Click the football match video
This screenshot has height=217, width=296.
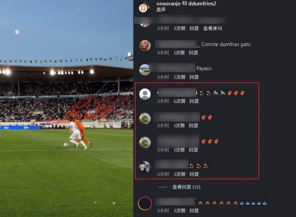67,109
